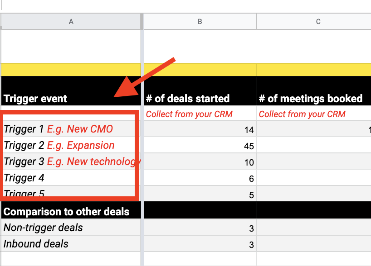Select the "Trigger 2 E.g. Expansion" cell
The image size is (371, 266).
[x=59, y=146]
